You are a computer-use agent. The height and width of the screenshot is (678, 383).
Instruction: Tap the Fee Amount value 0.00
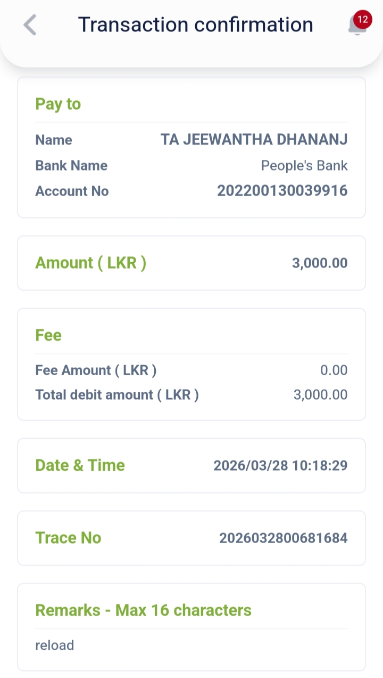pyautogui.click(x=334, y=370)
